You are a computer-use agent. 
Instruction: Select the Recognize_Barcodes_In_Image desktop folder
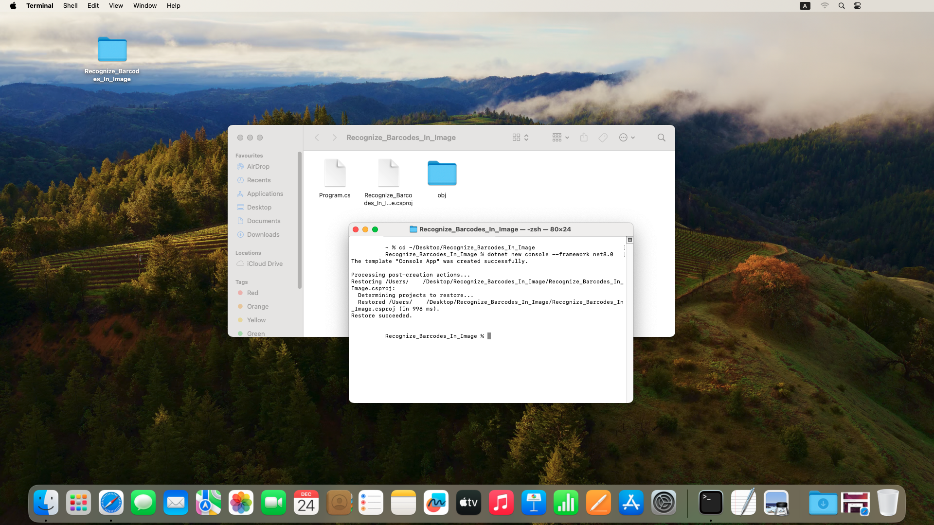[x=112, y=50]
